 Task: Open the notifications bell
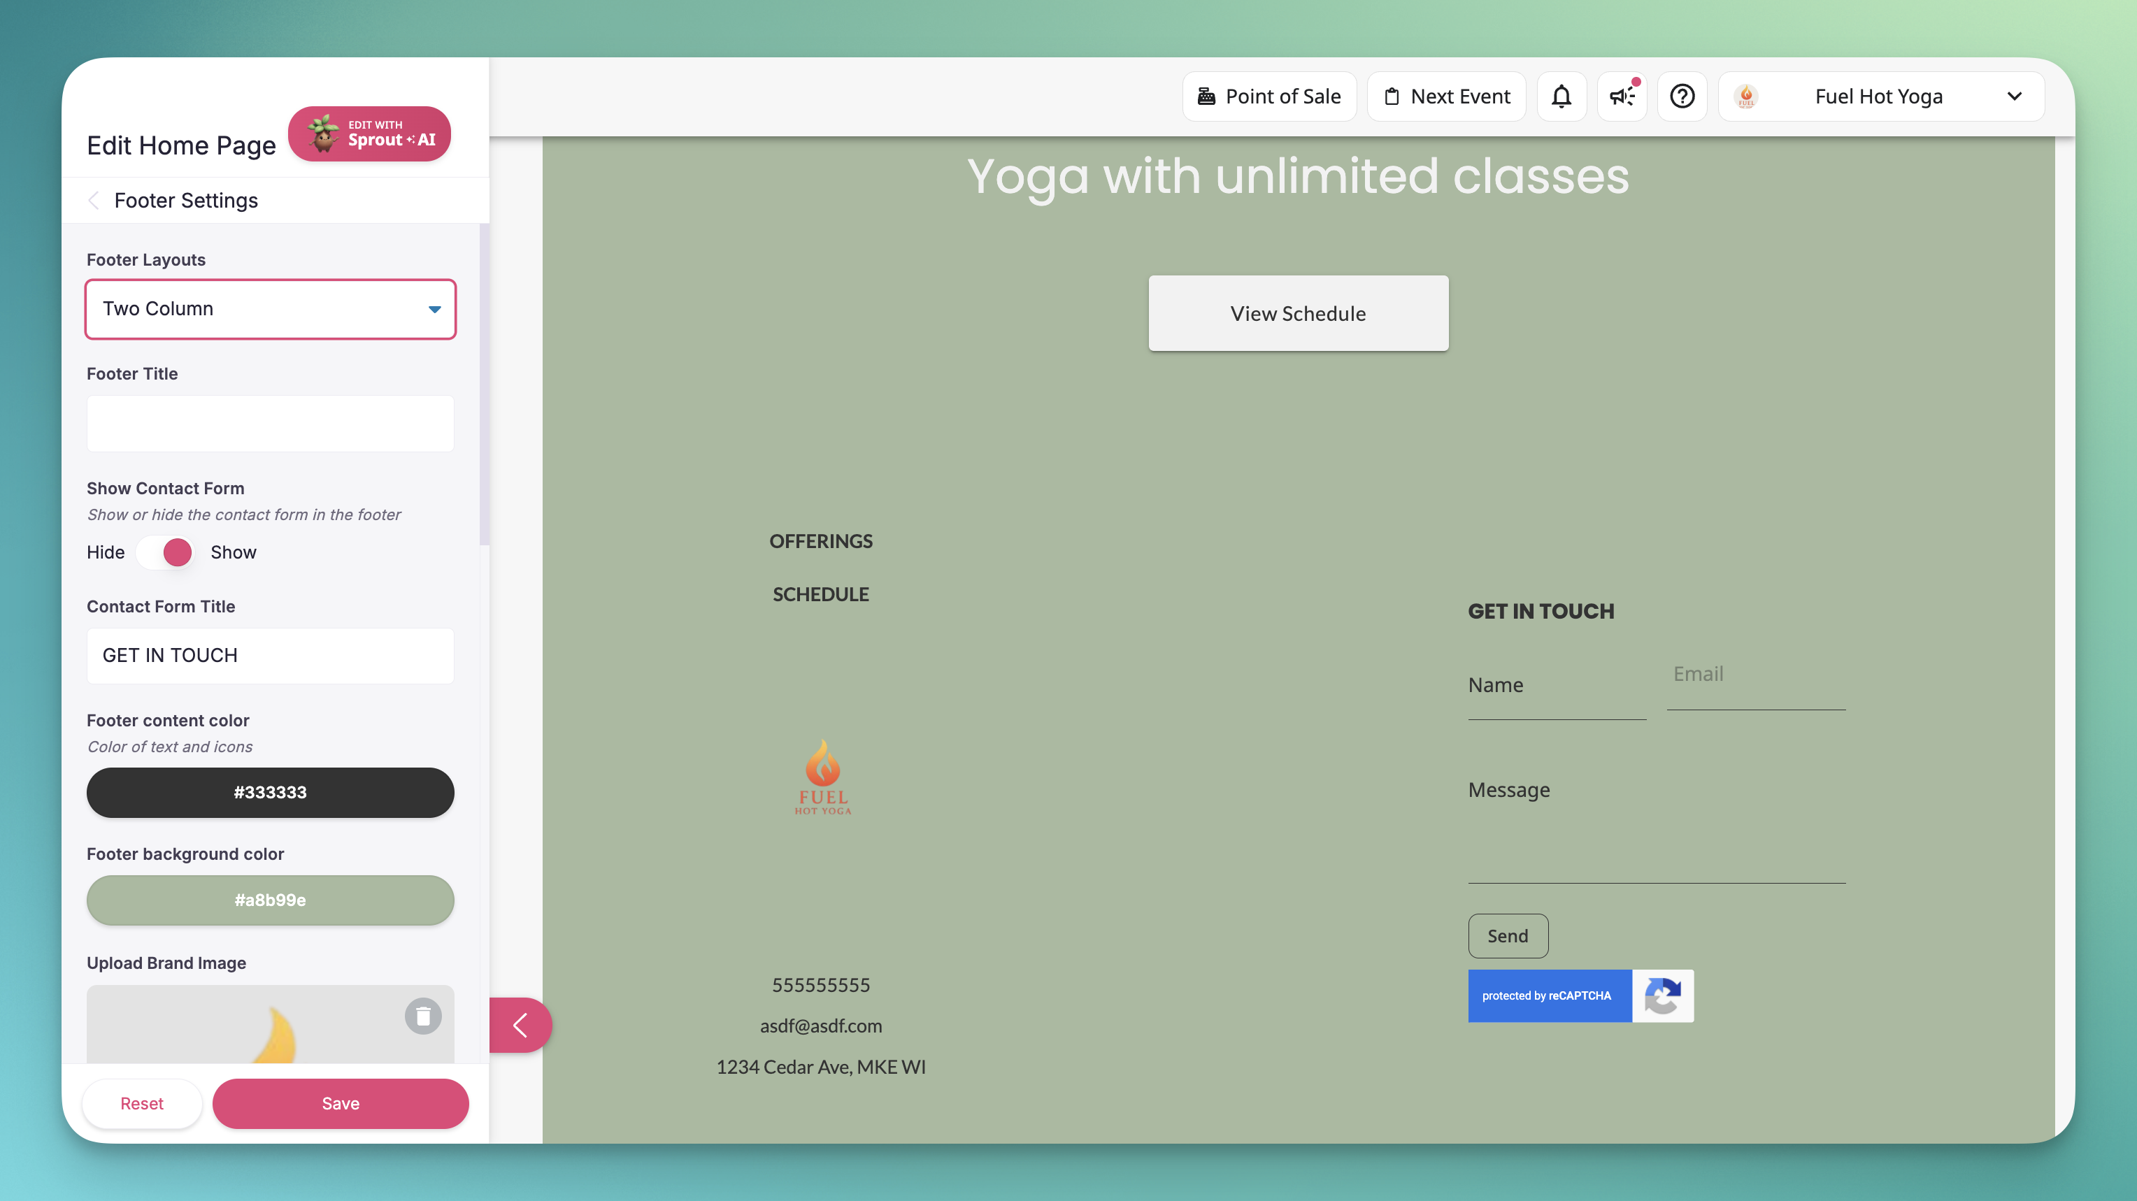[x=1561, y=96]
